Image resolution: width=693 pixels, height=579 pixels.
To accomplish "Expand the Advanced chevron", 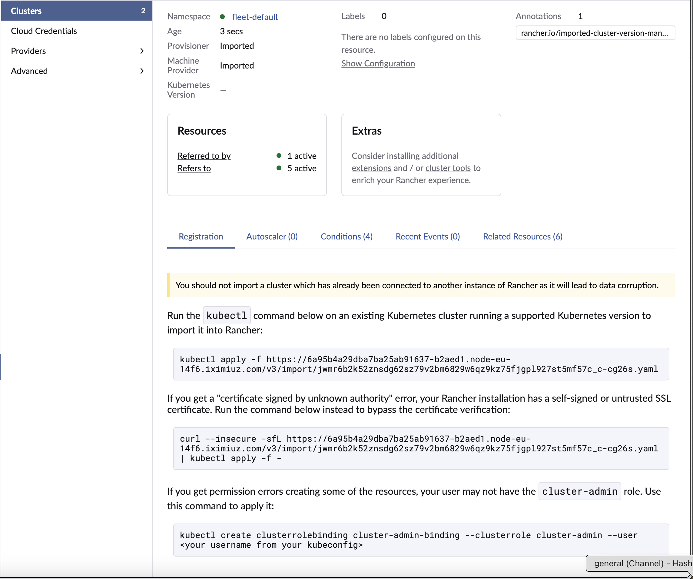I will coord(142,71).
